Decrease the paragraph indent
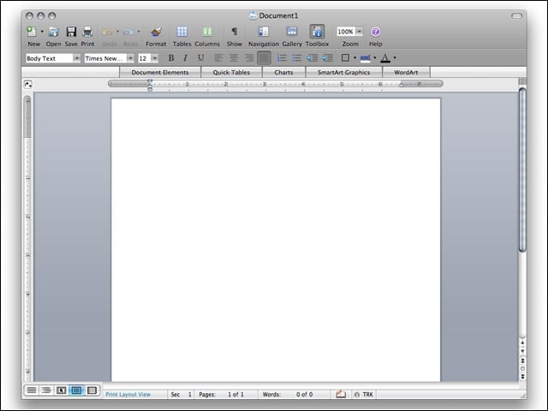Screen dimensions: 548x411 pos(312,58)
